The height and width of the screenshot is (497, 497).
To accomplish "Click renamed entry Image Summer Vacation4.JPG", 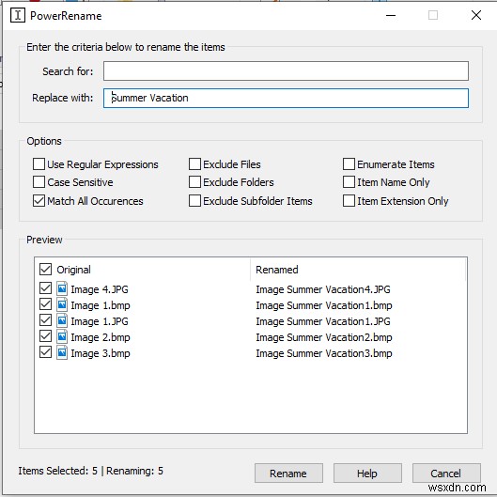I will click(x=323, y=289).
